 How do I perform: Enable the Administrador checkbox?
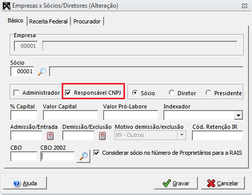[x=16, y=93]
